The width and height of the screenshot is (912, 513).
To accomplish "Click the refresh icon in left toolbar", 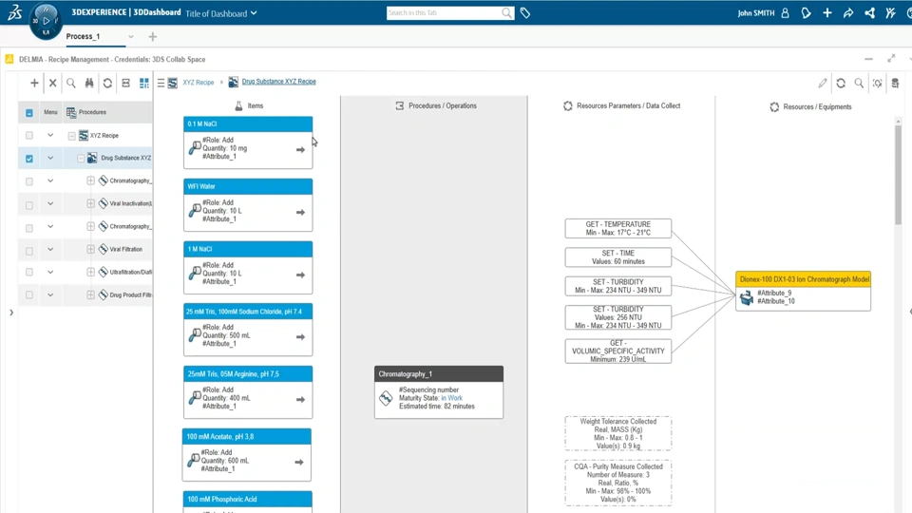I will point(107,84).
